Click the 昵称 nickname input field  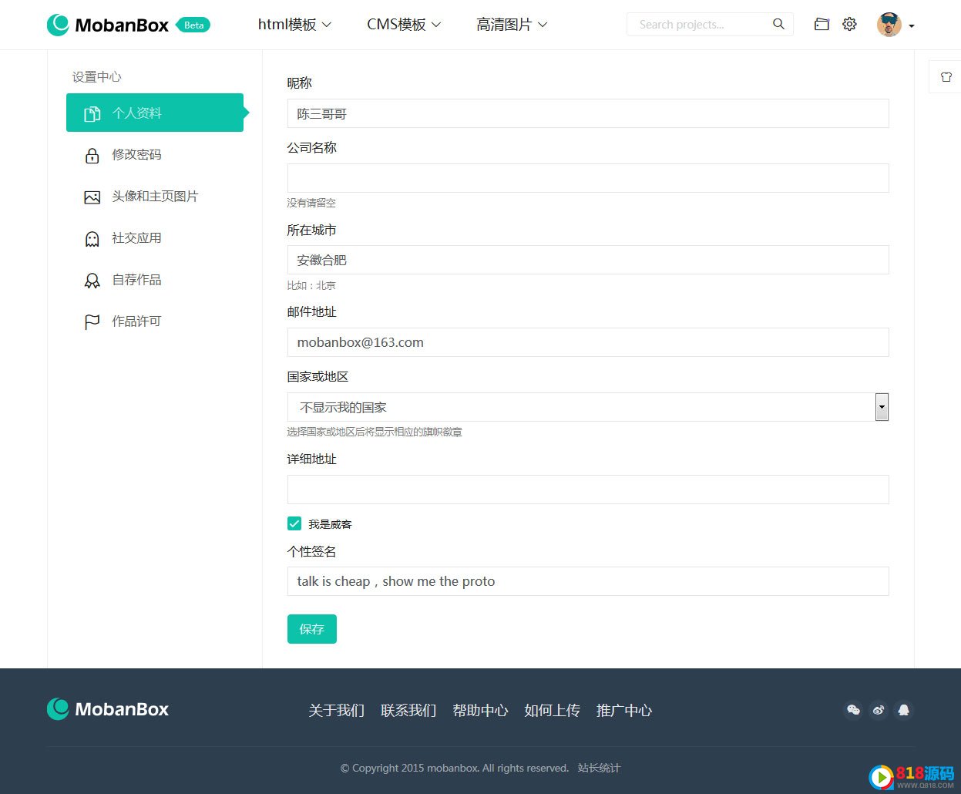[x=587, y=113]
